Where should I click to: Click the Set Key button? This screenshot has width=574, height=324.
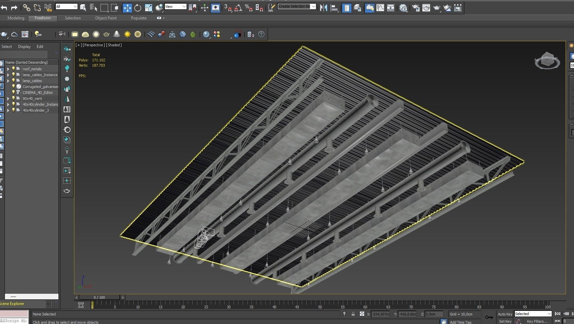505,321
